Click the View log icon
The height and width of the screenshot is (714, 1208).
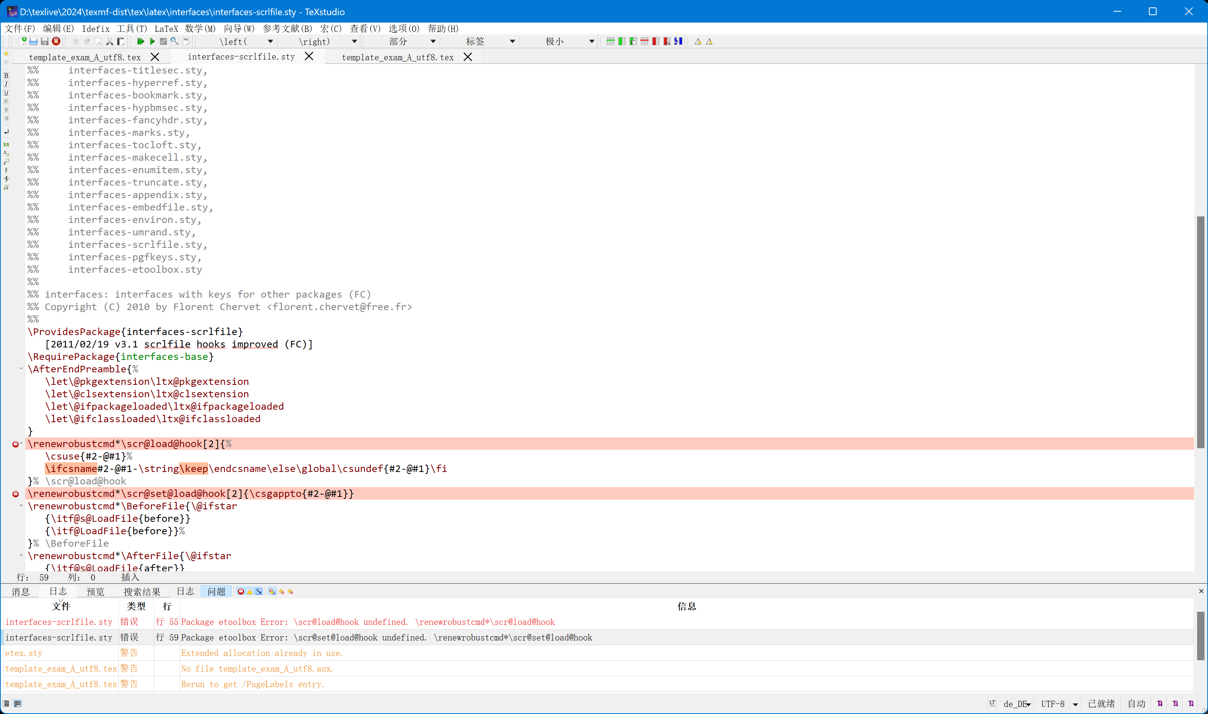(x=186, y=41)
